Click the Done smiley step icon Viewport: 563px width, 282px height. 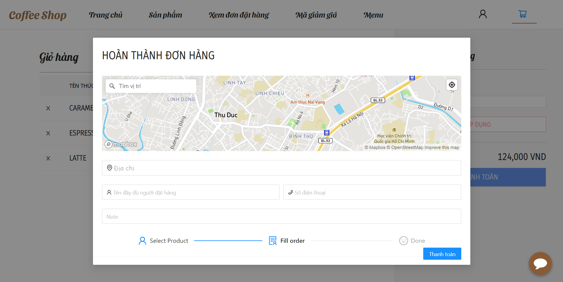(404, 241)
